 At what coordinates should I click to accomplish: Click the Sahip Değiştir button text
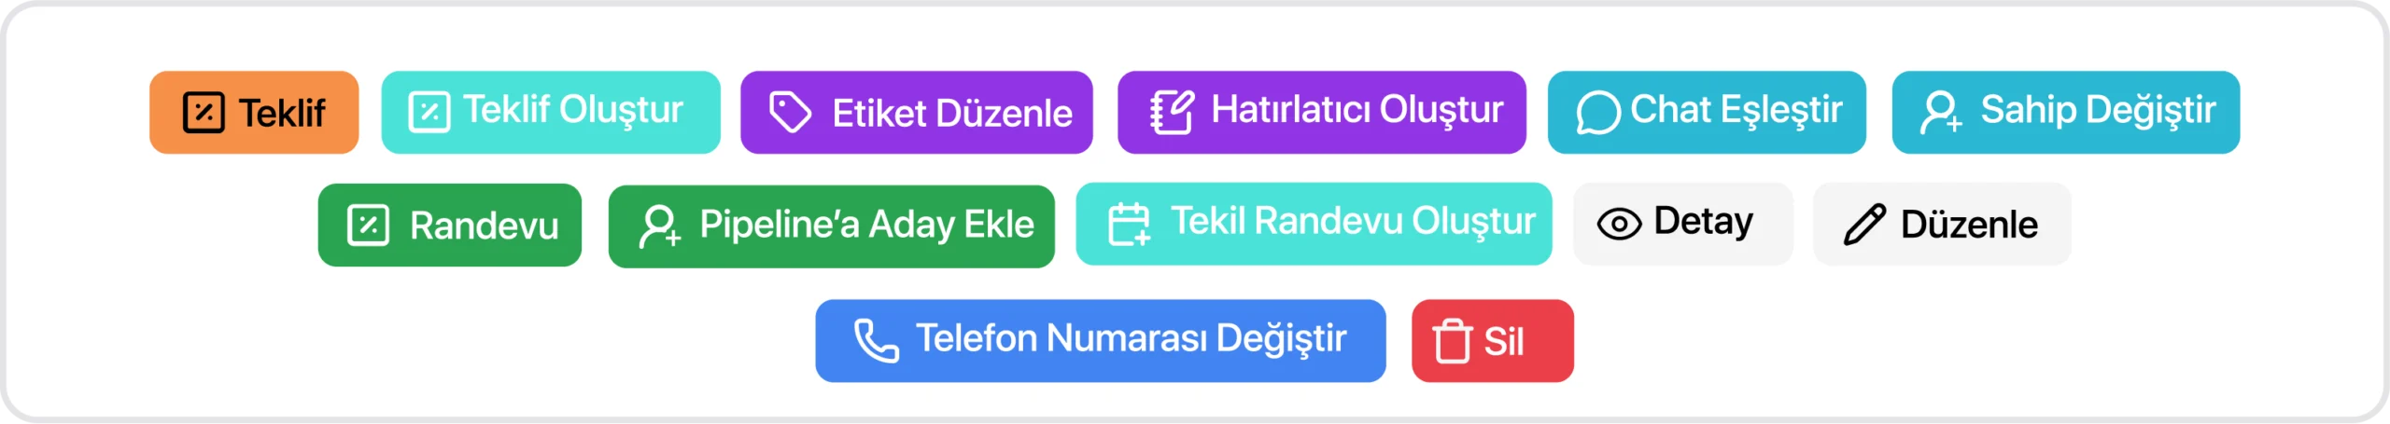click(2098, 111)
